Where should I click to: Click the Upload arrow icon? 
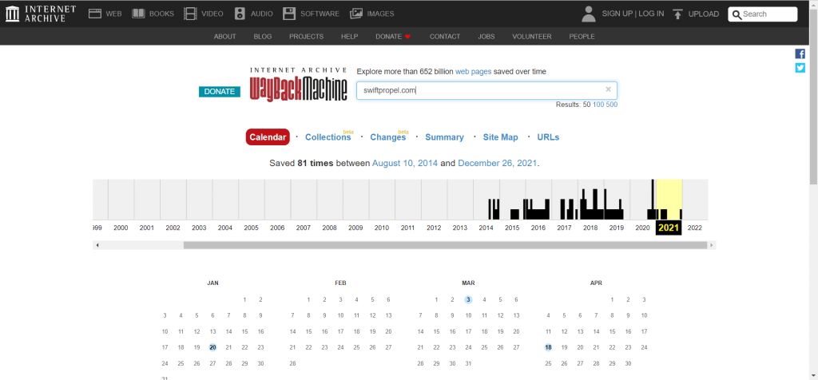(x=677, y=14)
